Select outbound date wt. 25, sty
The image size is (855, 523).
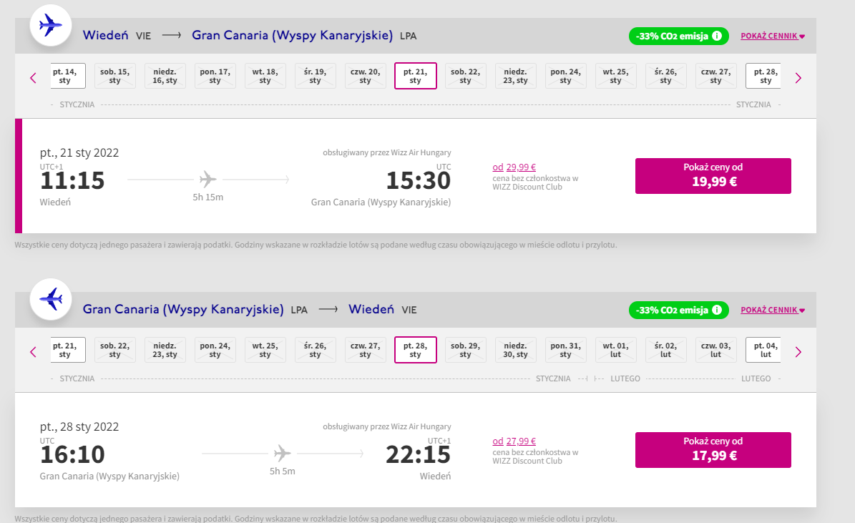click(616, 76)
